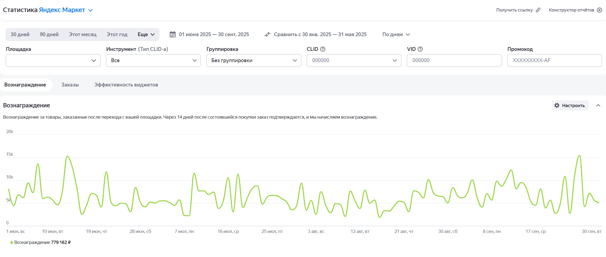This screenshot has height=257, width=606.
Task: Switch to the Заказы tab
Action: (70, 85)
